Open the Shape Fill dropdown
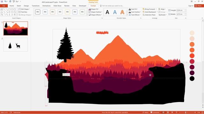 click(94, 9)
